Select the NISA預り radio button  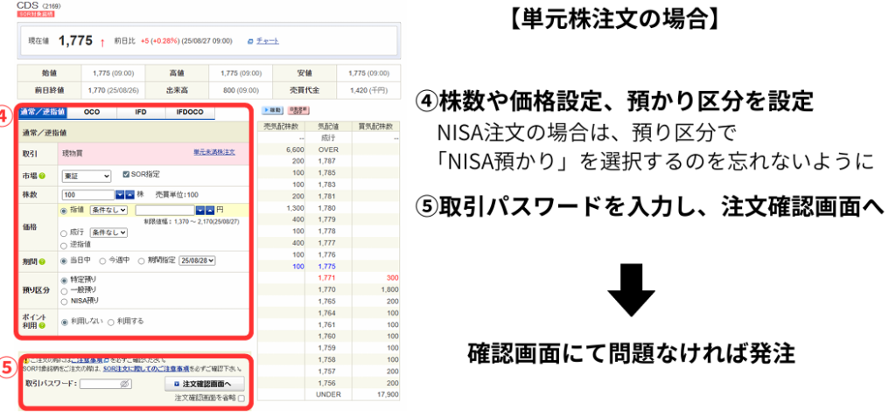[x=65, y=302]
